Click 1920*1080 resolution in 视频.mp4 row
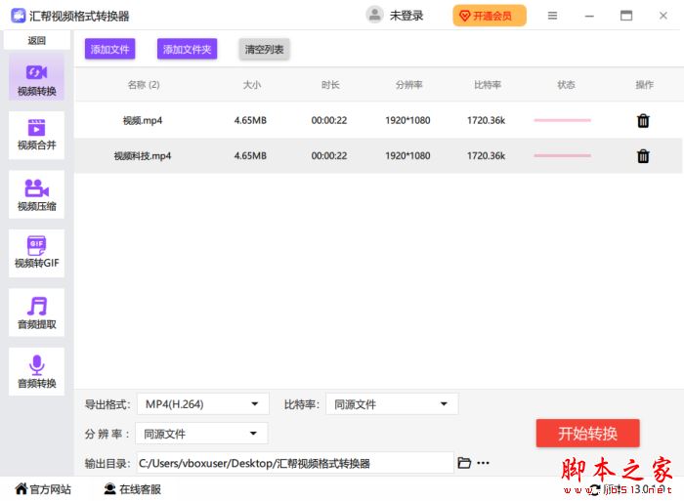Image resolution: width=684 pixels, height=501 pixels. (407, 120)
